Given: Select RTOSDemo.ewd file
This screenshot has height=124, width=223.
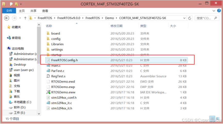Looking at the screenshot, I should (63, 81).
